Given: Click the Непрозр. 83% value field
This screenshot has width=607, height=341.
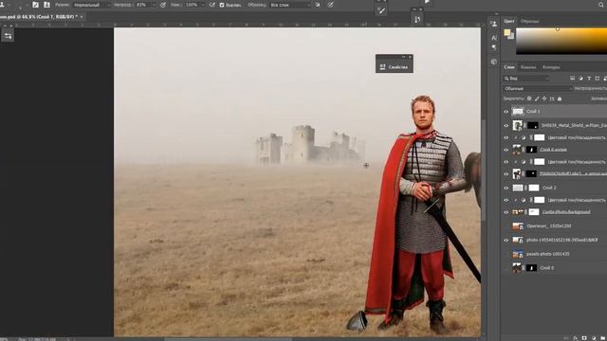Looking at the screenshot, I should point(142,5).
